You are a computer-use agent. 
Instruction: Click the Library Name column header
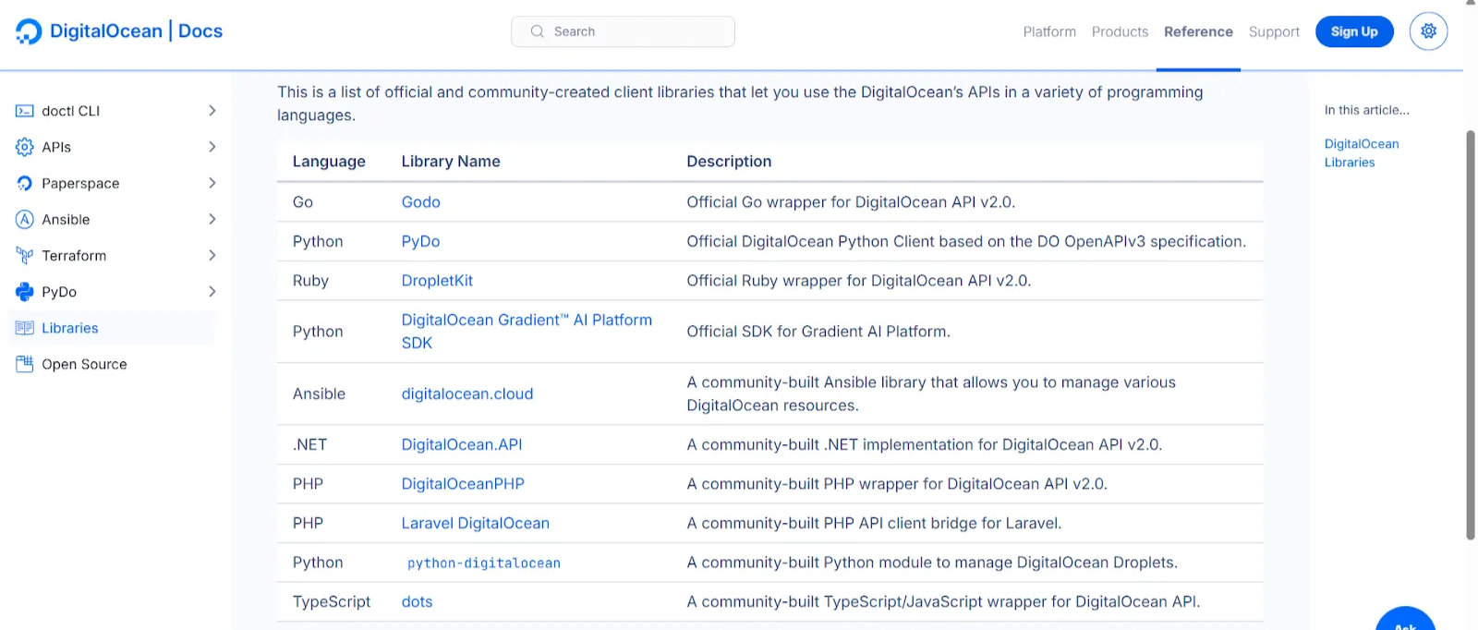click(x=451, y=162)
